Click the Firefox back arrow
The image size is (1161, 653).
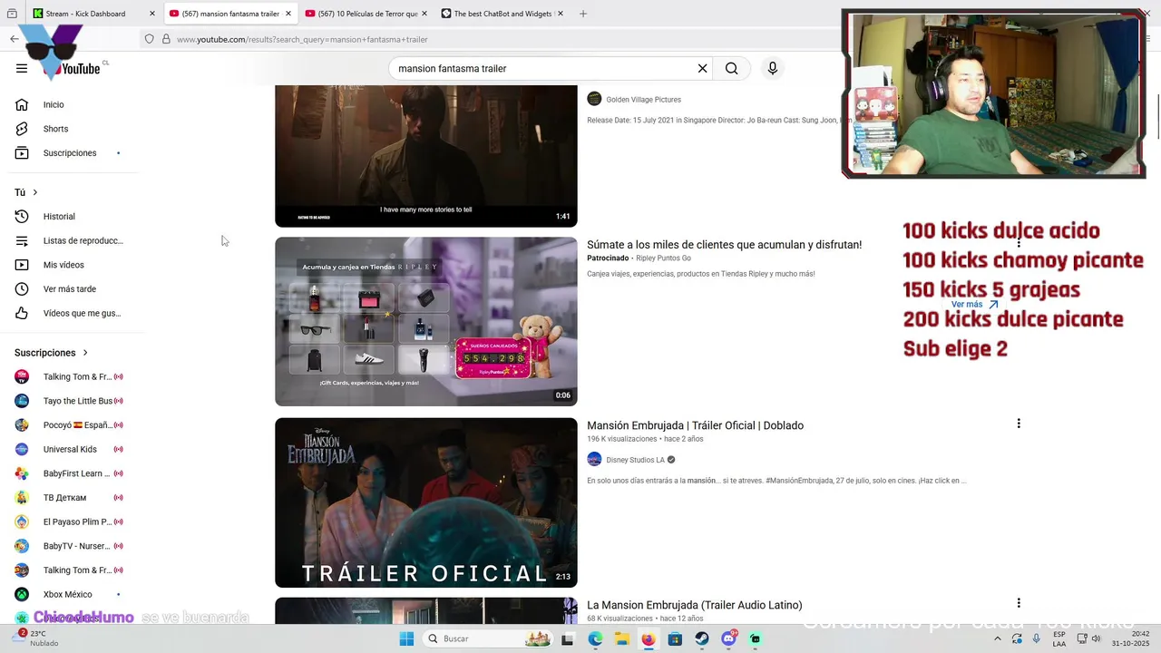point(14,39)
